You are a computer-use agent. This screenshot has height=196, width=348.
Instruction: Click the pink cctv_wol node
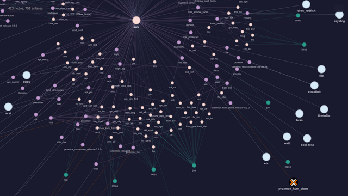(53, 19)
